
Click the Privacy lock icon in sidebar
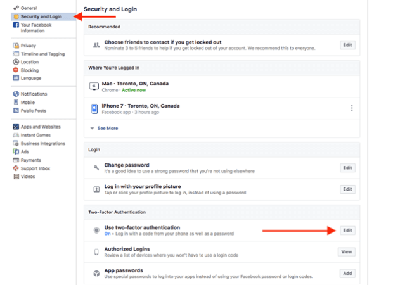tap(16, 46)
